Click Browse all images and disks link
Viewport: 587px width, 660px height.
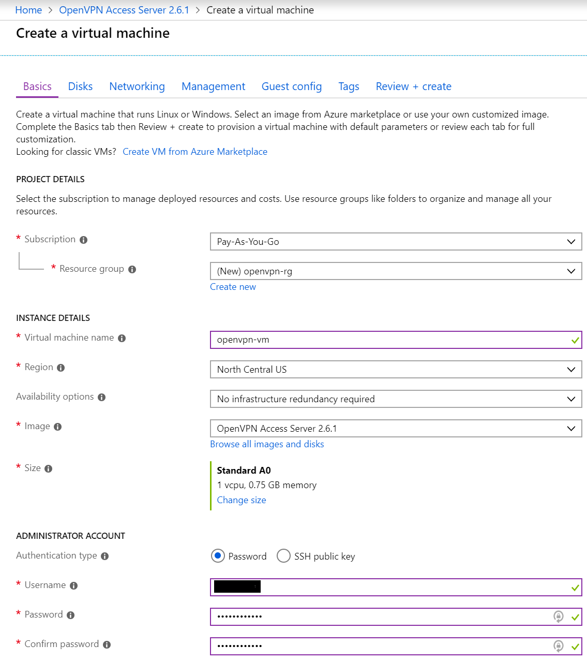(267, 444)
